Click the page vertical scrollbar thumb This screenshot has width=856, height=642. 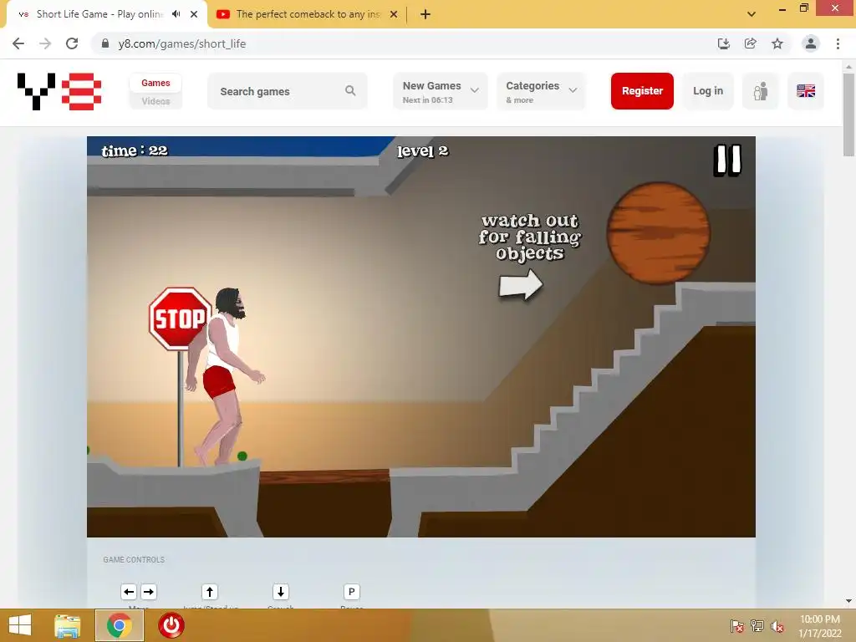click(x=848, y=115)
